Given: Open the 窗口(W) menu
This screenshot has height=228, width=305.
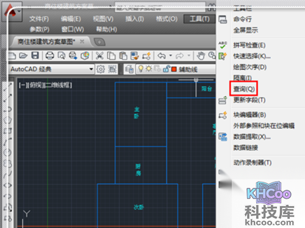Looking at the screenshot, I should (73, 29).
